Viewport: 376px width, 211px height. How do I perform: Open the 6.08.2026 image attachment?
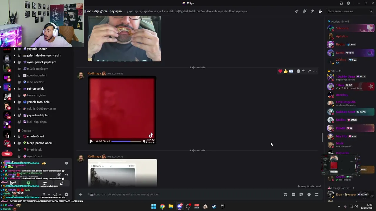click(122, 173)
